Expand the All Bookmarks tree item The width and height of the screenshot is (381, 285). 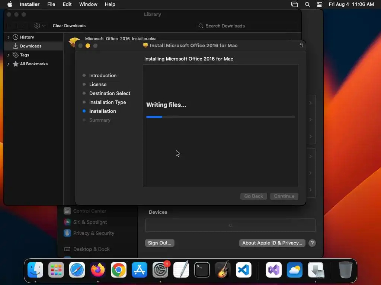[8, 64]
